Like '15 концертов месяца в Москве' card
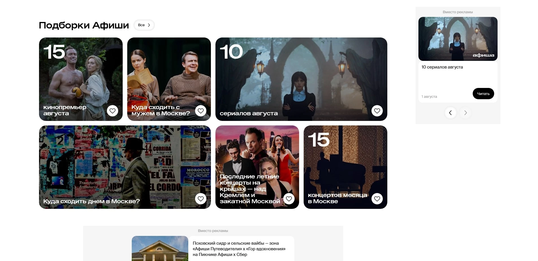538x261 pixels. [x=377, y=199]
